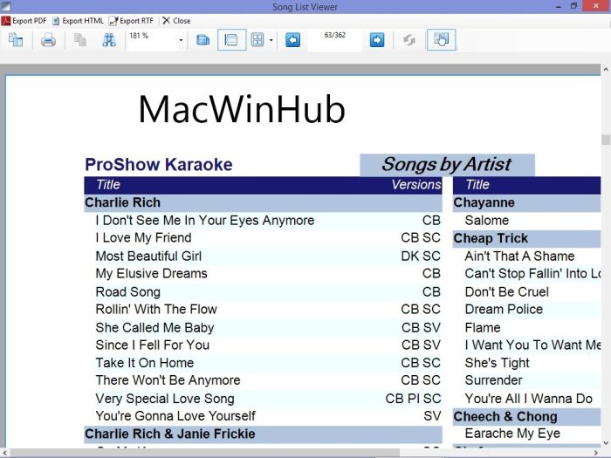Click the multi-page grid view icon
Viewport: 611px width, 458px height.
click(257, 40)
